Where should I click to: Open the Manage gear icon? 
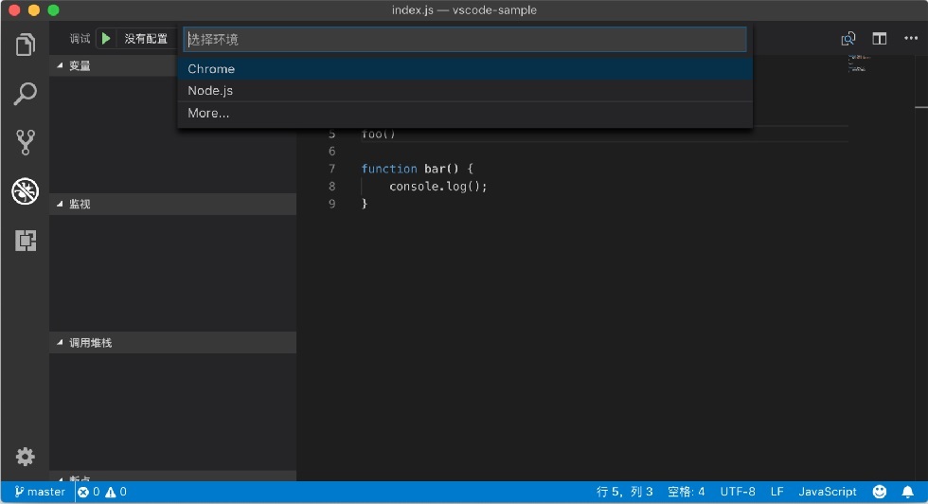point(25,456)
